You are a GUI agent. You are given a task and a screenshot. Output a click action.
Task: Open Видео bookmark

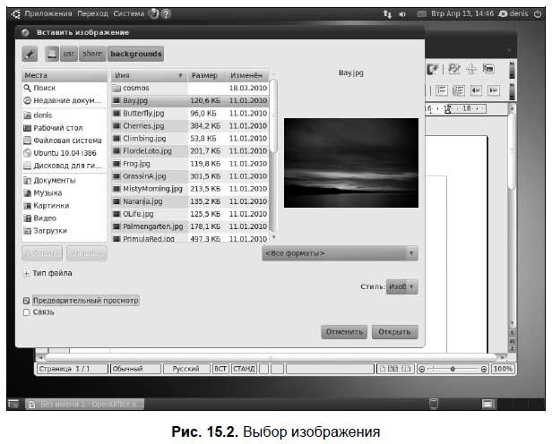(65, 218)
